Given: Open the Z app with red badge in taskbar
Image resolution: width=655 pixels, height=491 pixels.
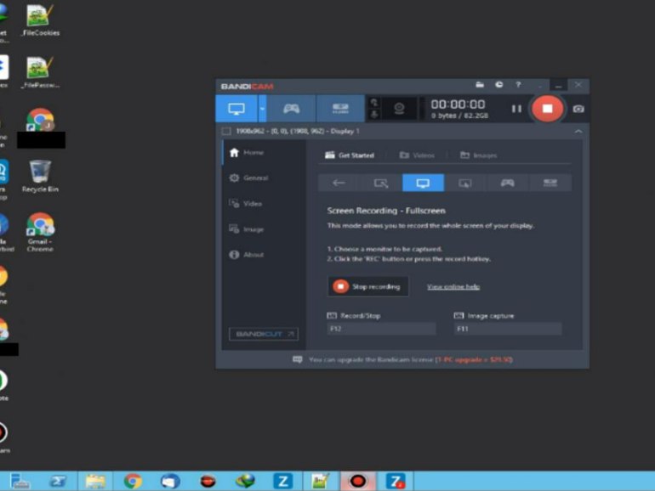Looking at the screenshot, I should click(396, 482).
